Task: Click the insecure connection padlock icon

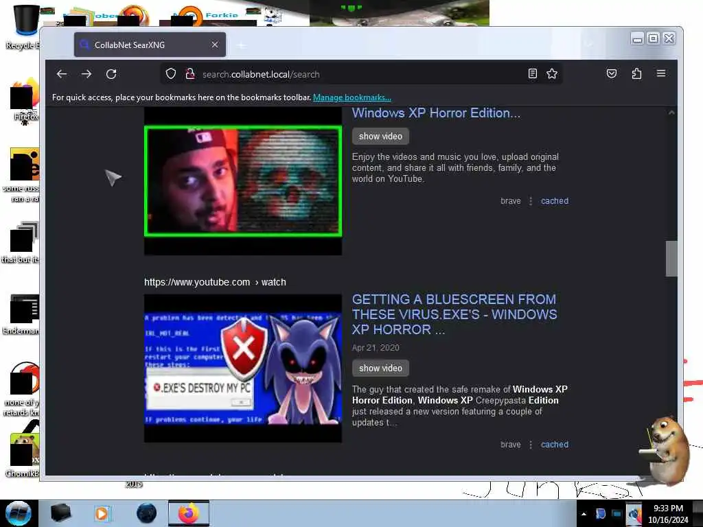Action: (190, 74)
